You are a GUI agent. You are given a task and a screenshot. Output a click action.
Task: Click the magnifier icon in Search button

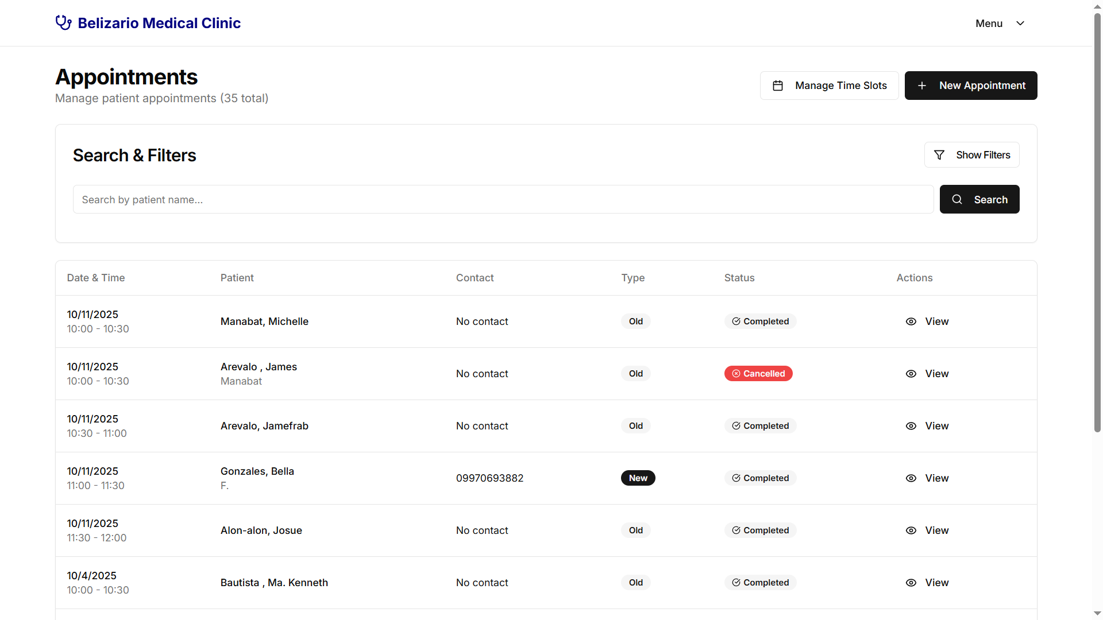pos(957,199)
